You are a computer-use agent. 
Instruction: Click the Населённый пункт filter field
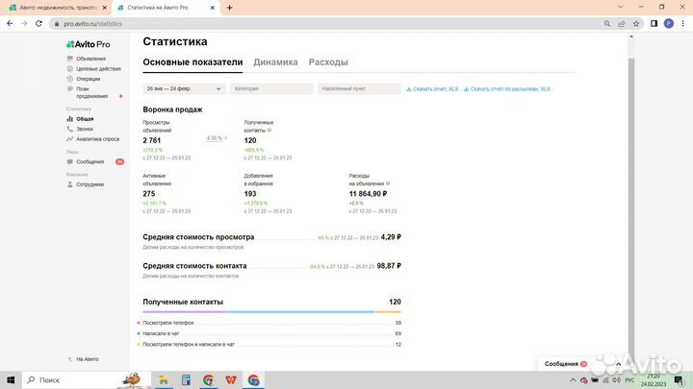[359, 88]
